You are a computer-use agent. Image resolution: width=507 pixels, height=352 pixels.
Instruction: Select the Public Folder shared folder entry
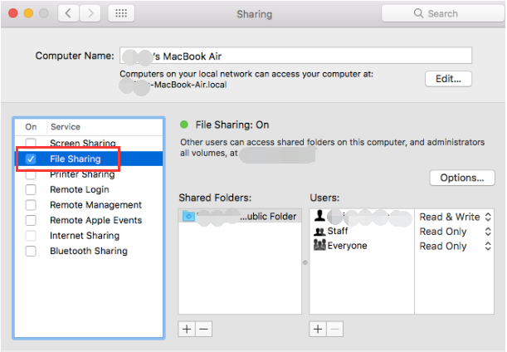[x=240, y=216]
